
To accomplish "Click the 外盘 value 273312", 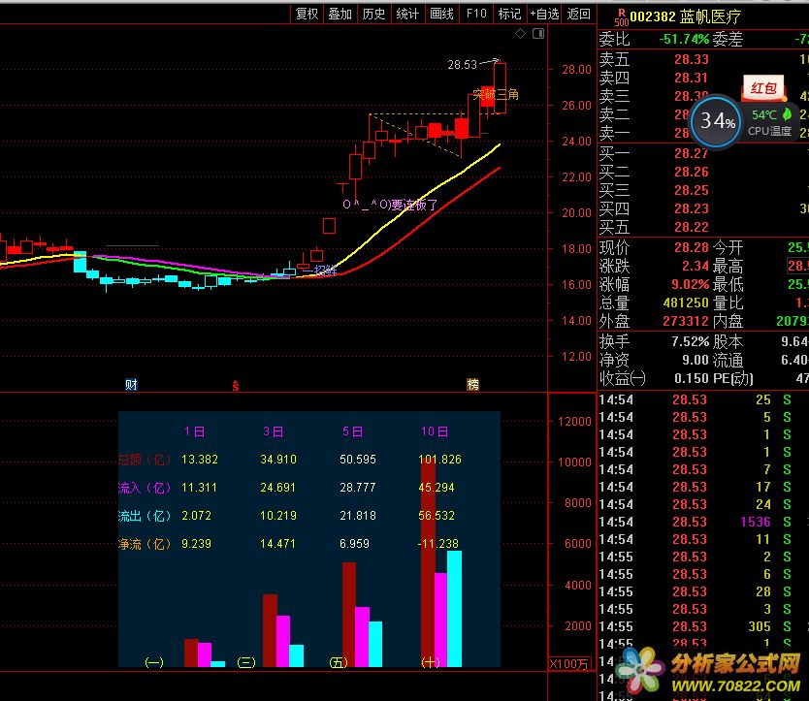I will click(x=686, y=321).
